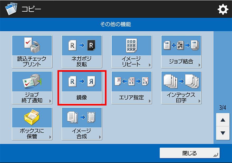The image size is (232, 163).
Task: Open ボックスに保管 store in box
Action: [x=32, y=123]
